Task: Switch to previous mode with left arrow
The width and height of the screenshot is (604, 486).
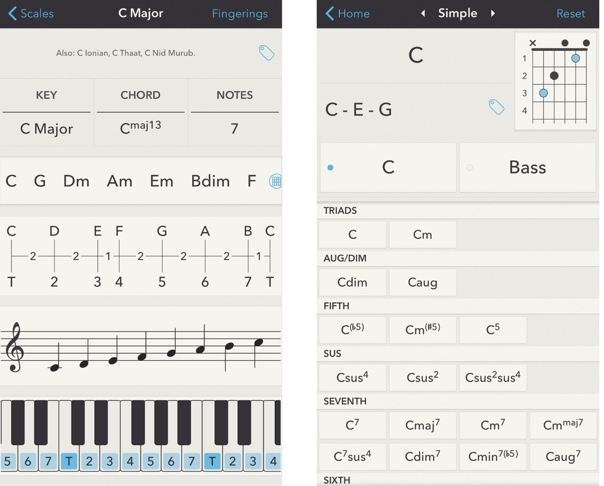Action: pyautogui.click(x=423, y=13)
